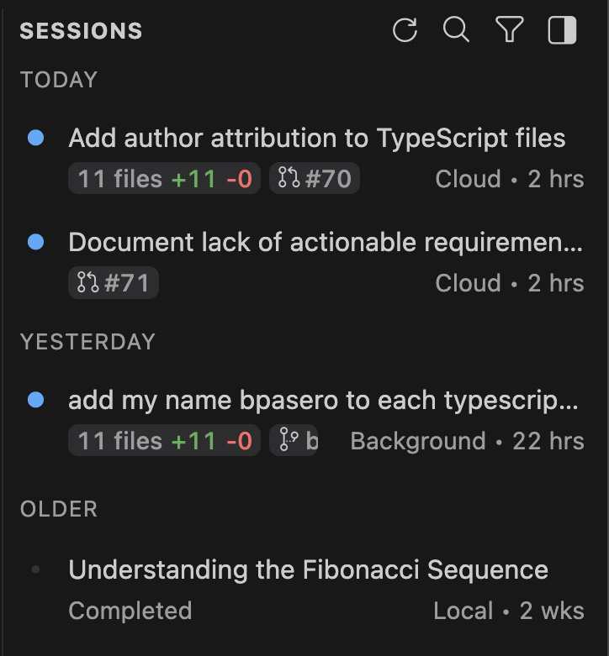Click blue dot beside add my name session

(x=36, y=400)
